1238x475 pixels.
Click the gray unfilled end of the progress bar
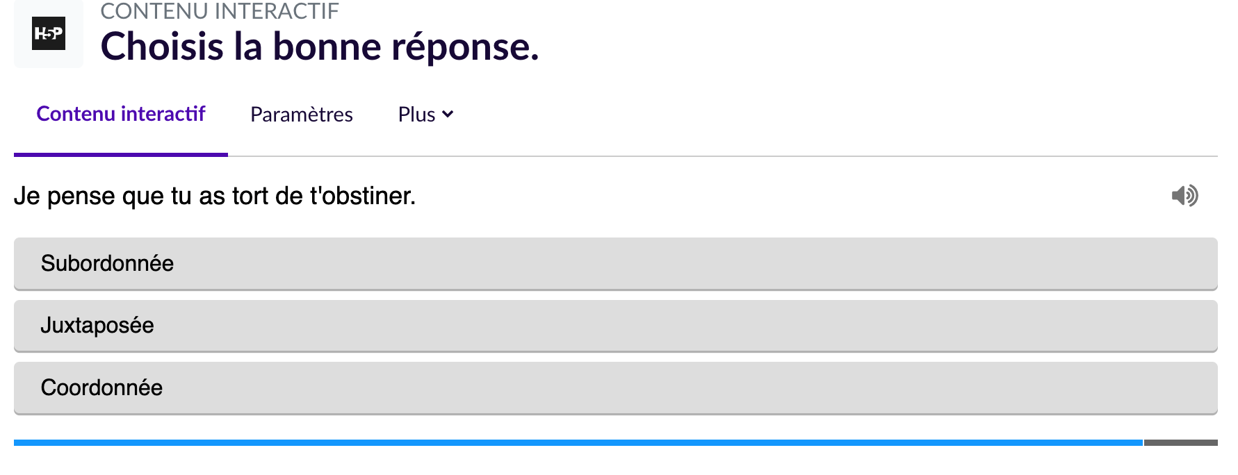pyautogui.click(x=1180, y=442)
